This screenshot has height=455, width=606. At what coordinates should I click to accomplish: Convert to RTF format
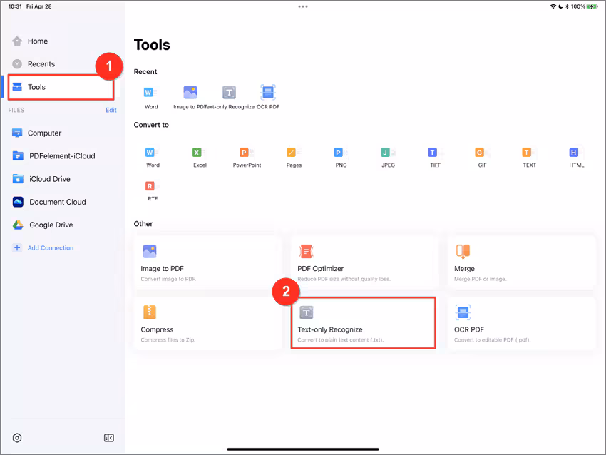click(153, 190)
